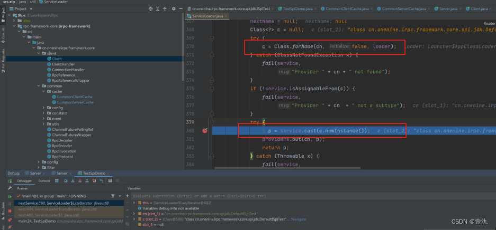Click 'java' in breadcrumb path

[22, 2]
